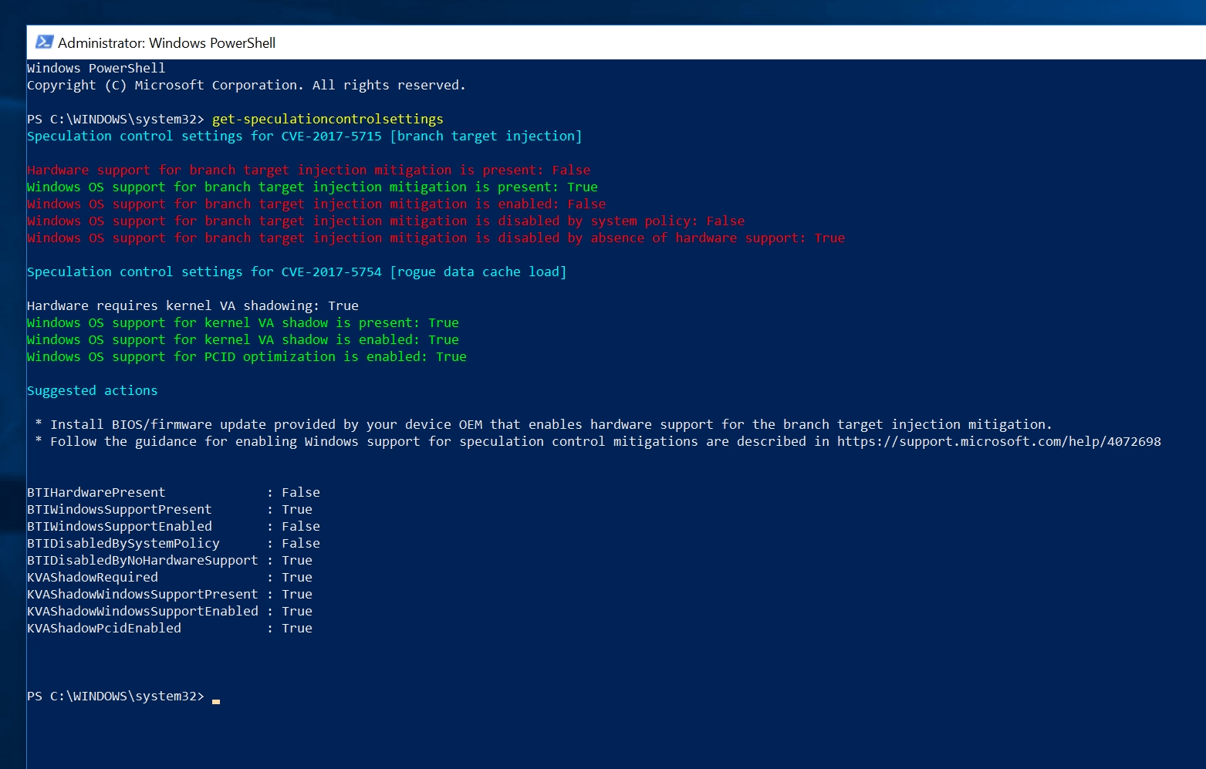Image resolution: width=1206 pixels, height=769 pixels.
Task: Click the 'disabled by absence of hardware support' line
Action: [436, 238]
